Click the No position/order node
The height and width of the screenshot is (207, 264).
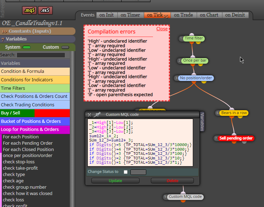[196, 78]
